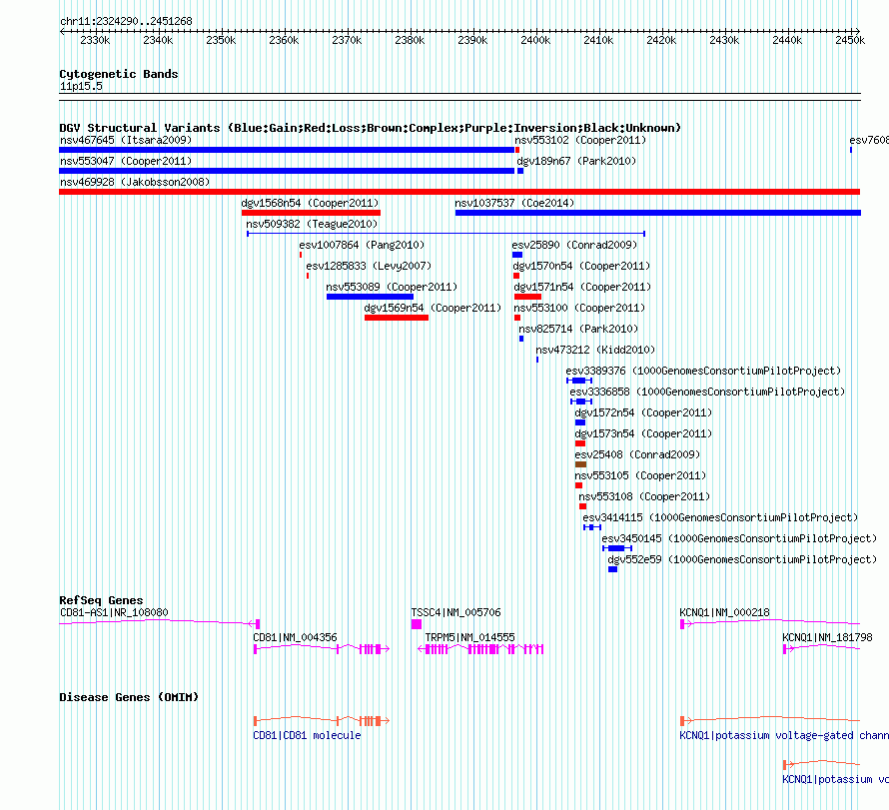Select the CD81|NM_004356 RefSeq gene model
This screenshot has width=889, height=810.
pyautogui.click(x=322, y=649)
